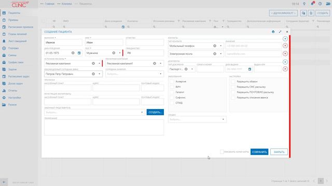The width and height of the screenshot is (332, 186).
Task: Add a new document row with the plus icon
Action: point(285,62)
